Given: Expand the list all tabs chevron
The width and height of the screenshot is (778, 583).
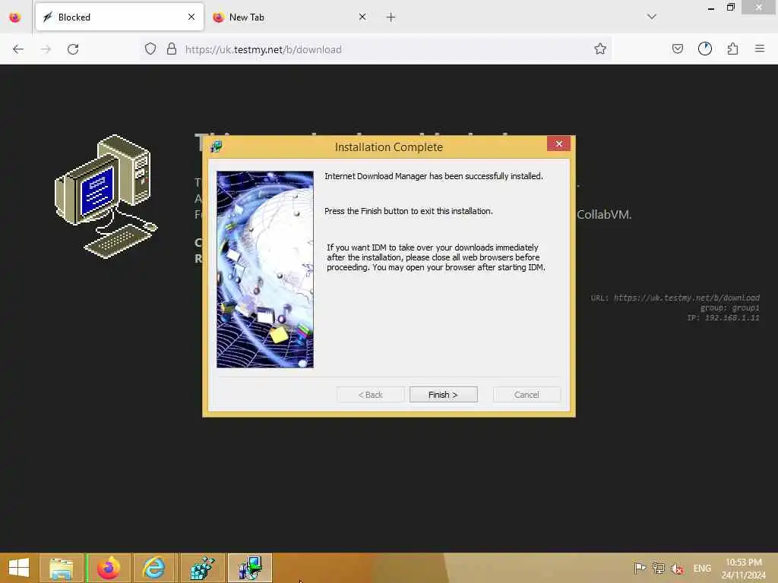Looking at the screenshot, I should pyautogui.click(x=652, y=17).
